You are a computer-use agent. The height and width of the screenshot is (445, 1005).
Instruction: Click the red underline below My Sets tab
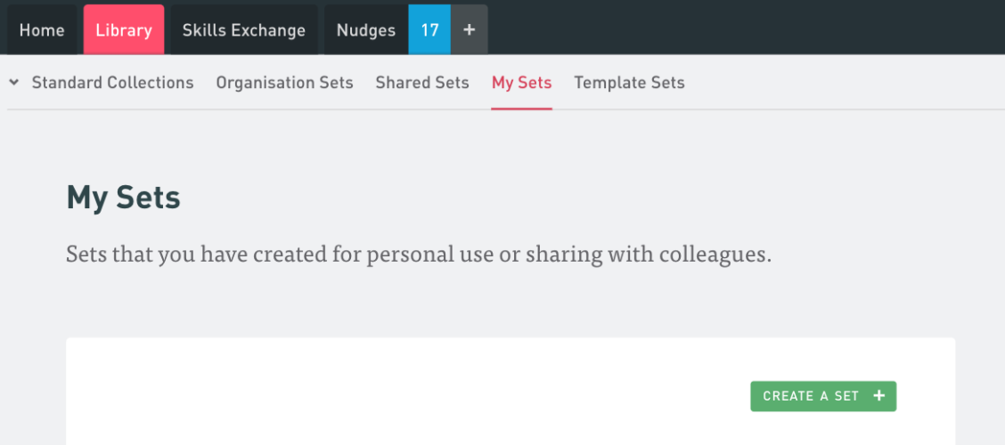pos(521,109)
